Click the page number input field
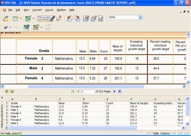This screenshot has width=191, height=136. tap(87, 92)
